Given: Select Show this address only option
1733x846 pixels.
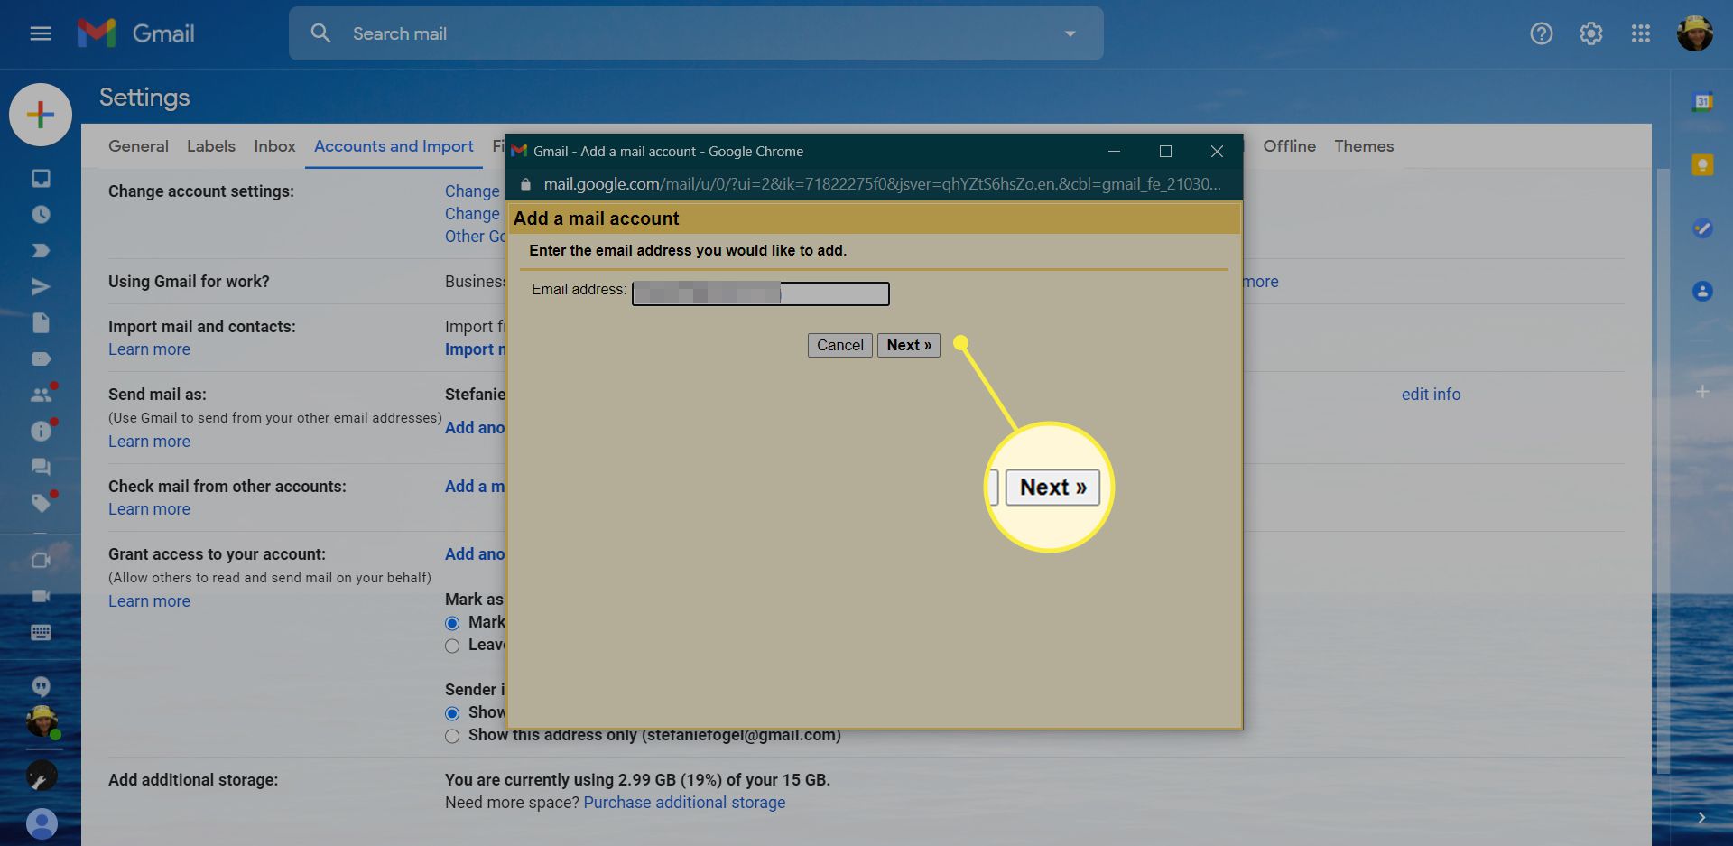Looking at the screenshot, I should [x=452, y=736].
